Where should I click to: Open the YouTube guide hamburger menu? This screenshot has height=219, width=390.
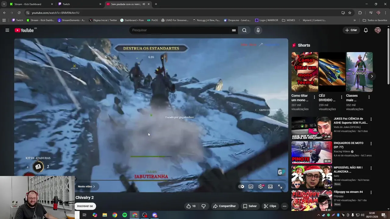point(7,30)
